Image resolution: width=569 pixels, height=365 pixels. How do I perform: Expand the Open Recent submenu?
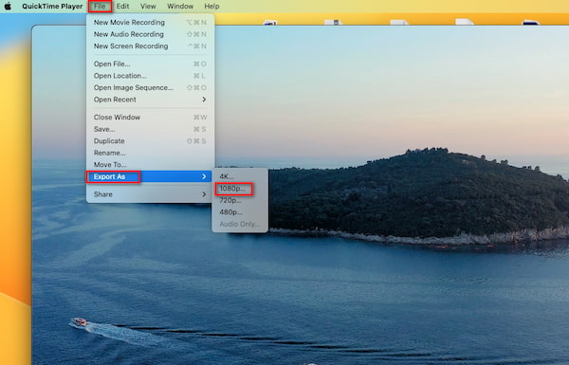coord(150,100)
